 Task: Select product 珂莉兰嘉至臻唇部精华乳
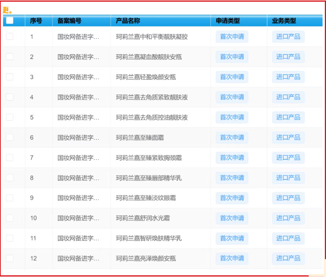[x=149, y=178]
